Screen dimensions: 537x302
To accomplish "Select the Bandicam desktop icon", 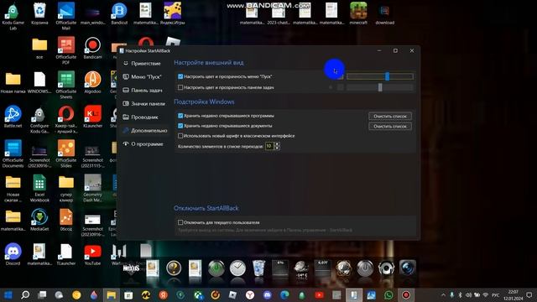I will (x=92, y=49).
